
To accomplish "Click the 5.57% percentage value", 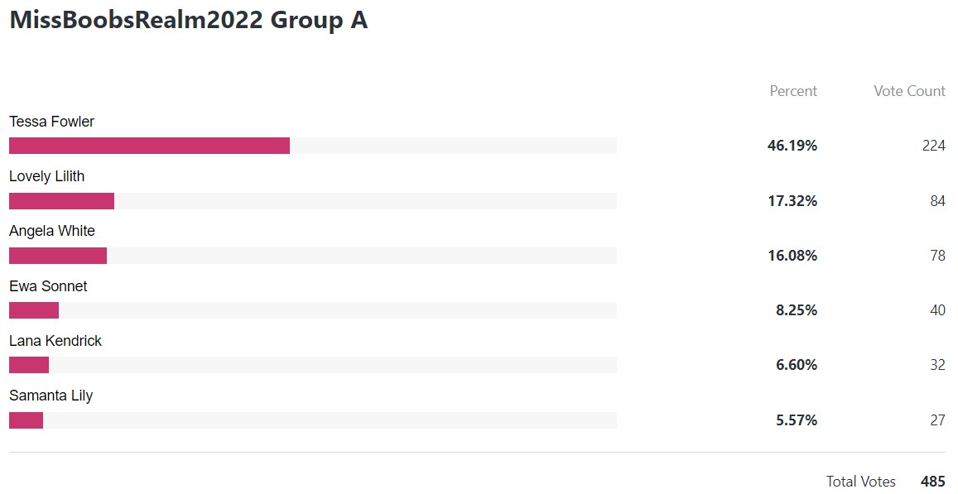I will [797, 420].
